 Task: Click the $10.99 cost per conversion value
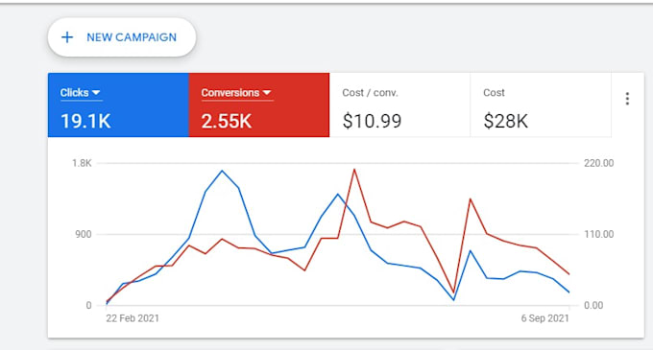[x=372, y=122]
